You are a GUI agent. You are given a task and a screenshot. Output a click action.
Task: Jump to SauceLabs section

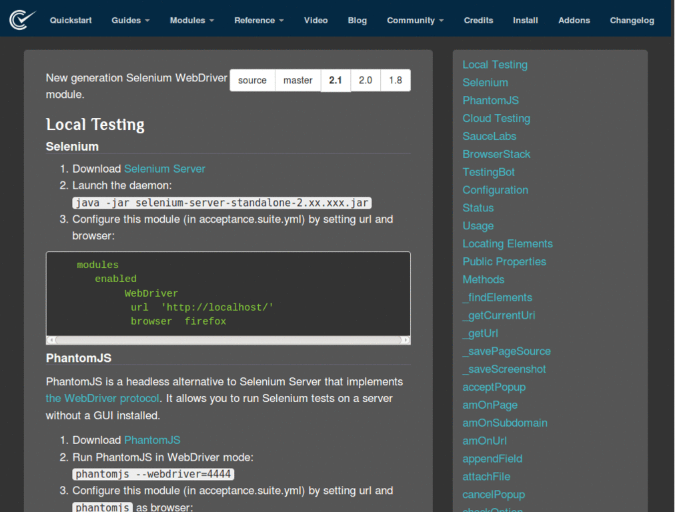489,136
